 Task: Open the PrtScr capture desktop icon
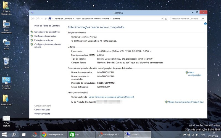coord(6,121)
